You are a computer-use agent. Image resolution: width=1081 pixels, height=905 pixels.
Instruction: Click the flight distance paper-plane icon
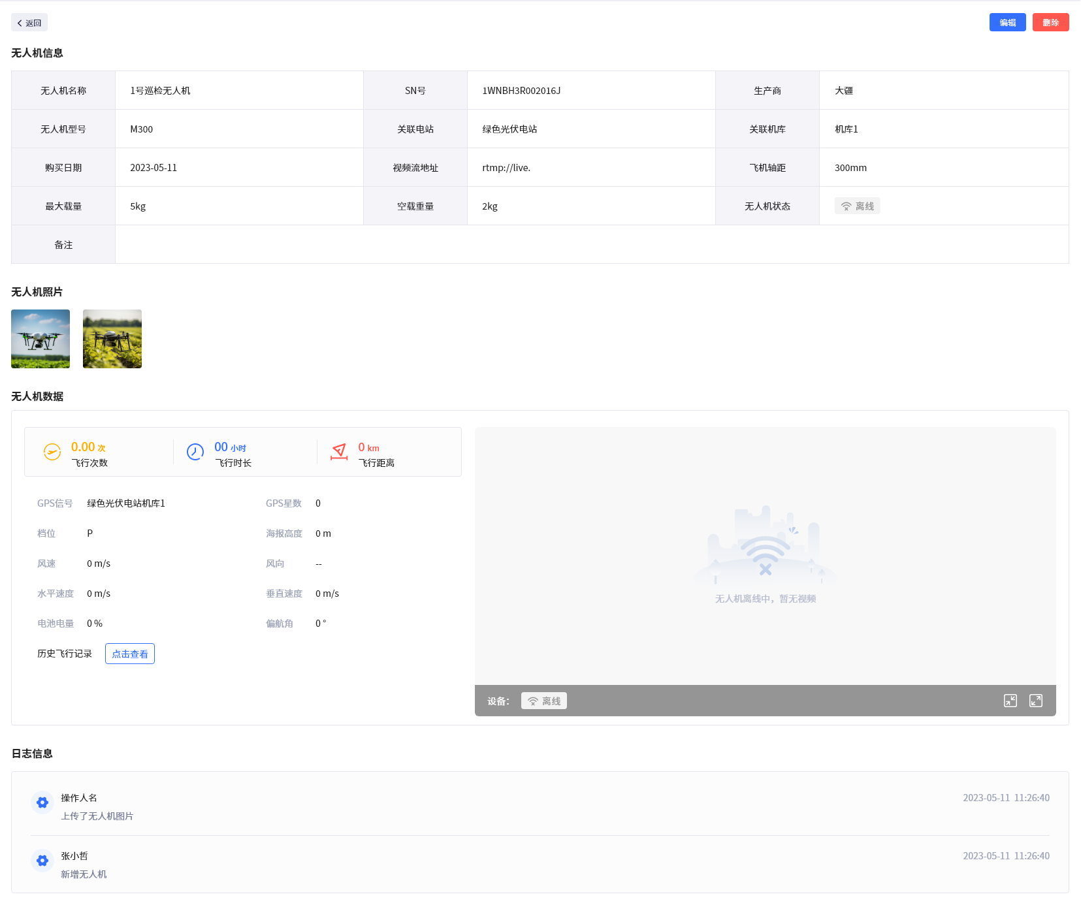pos(339,452)
